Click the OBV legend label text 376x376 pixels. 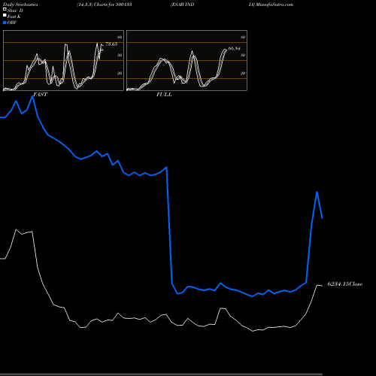(12, 23)
